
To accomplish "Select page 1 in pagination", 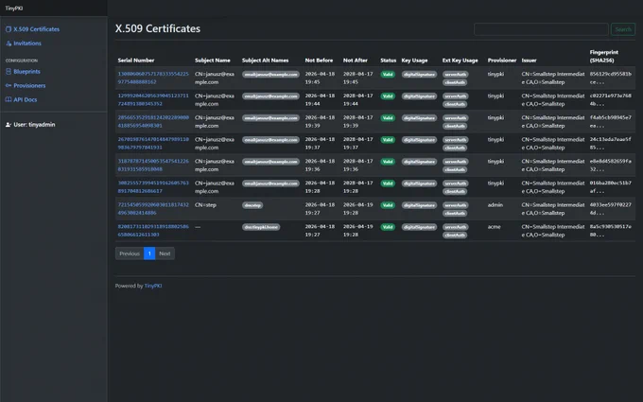I will tap(149, 253).
